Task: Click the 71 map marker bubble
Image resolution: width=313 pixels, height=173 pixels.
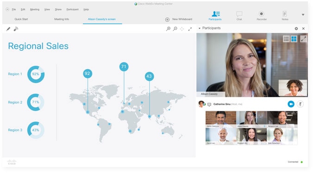Action: (x=124, y=67)
